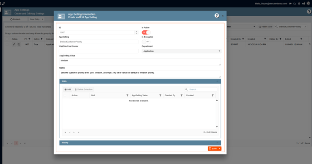This screenshot has width=312, height=164.
Task: Check the select-all checkbox in the App Settings grid
Action: tap(7, 39)
